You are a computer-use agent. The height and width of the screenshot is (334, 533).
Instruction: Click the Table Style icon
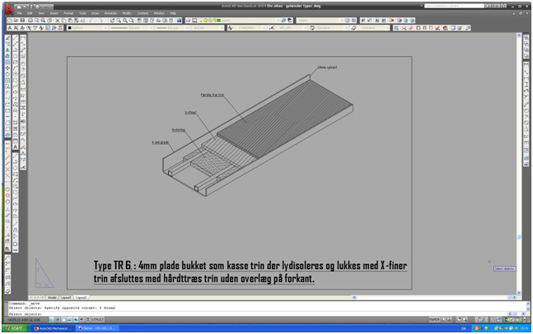pyautogui.click(x=312, y=28)
